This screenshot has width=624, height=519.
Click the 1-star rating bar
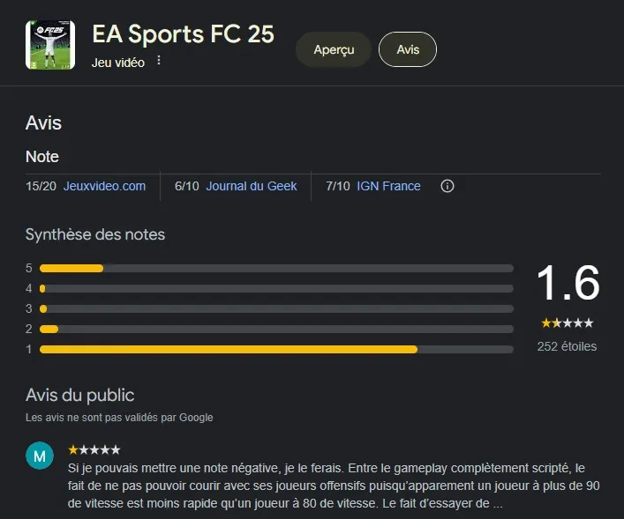tap(276, 349)
